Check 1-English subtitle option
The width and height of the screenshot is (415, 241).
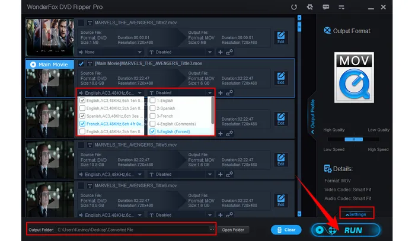click(152, 101)
